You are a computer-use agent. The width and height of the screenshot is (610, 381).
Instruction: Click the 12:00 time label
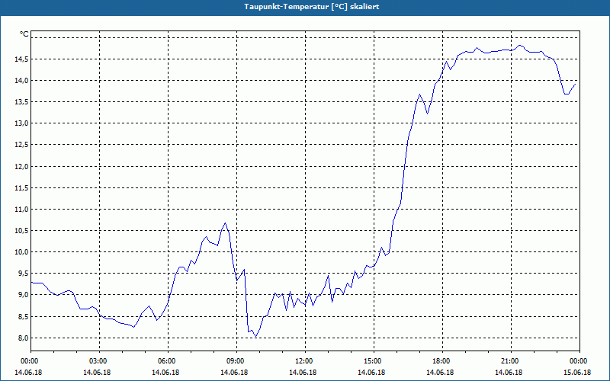(x=305, y=361)
